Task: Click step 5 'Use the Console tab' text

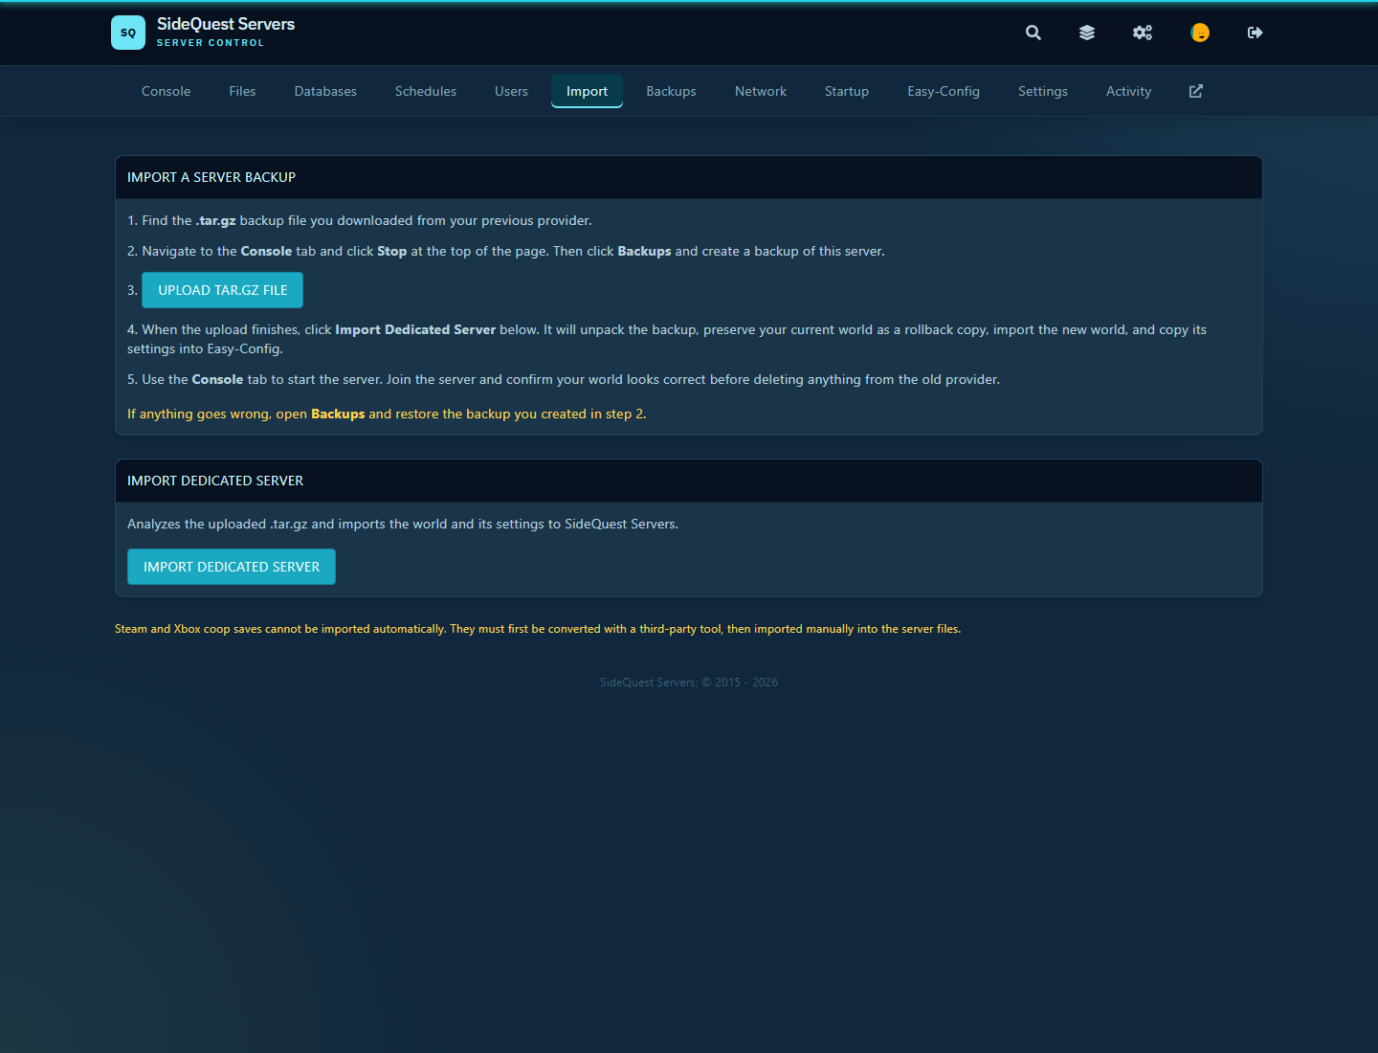Action: (x=564, y=379)
